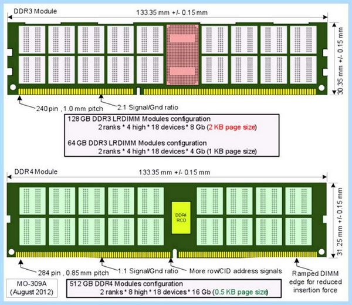Click the DDR4 module's left mounting hole

11,252
